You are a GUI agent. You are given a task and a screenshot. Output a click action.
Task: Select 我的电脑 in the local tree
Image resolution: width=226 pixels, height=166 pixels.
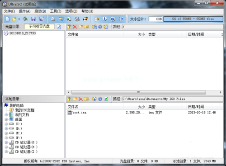point(17,105)
